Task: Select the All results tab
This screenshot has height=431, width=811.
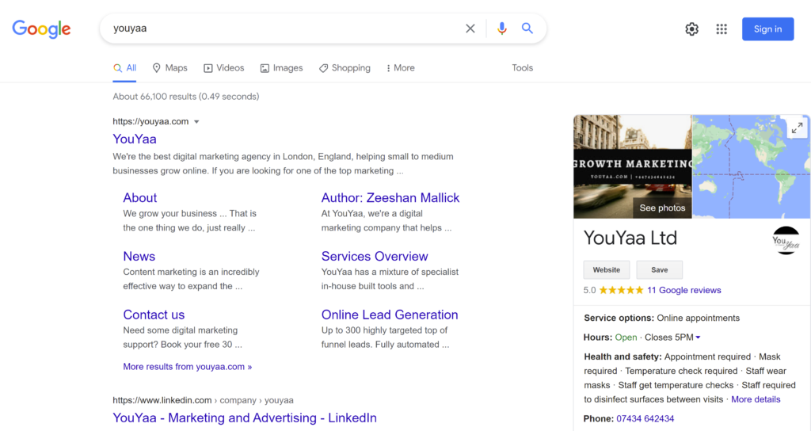Action: (124, 68)
